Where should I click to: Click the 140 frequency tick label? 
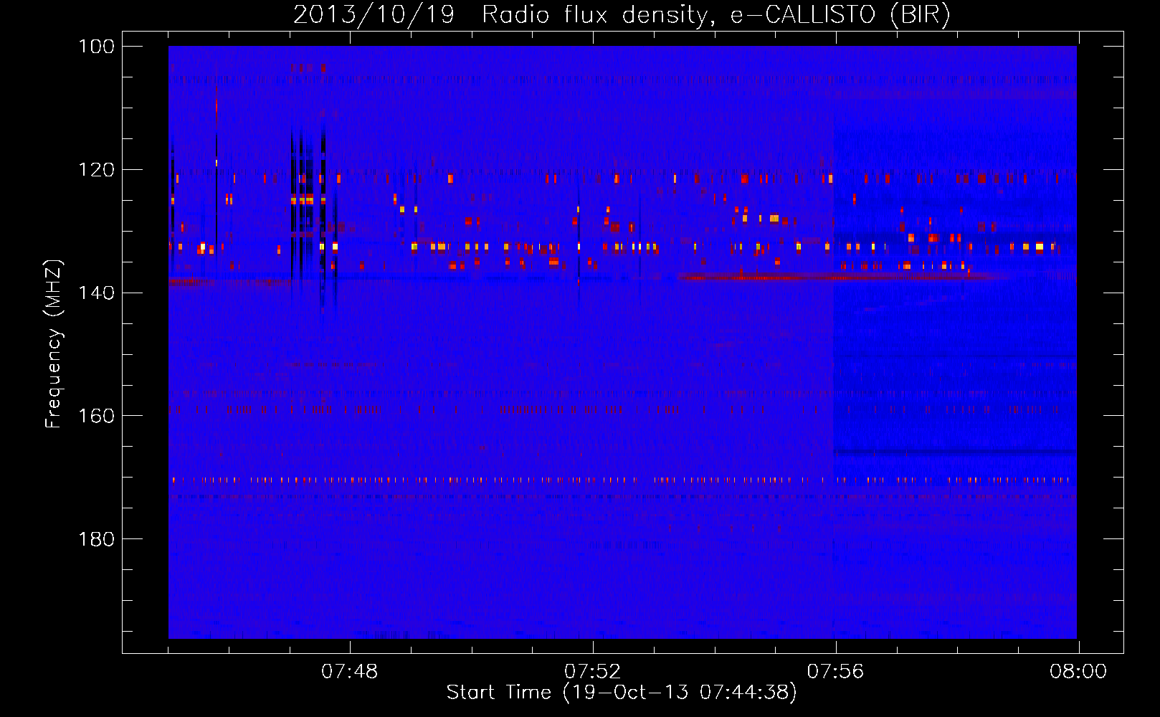point(97,293)
